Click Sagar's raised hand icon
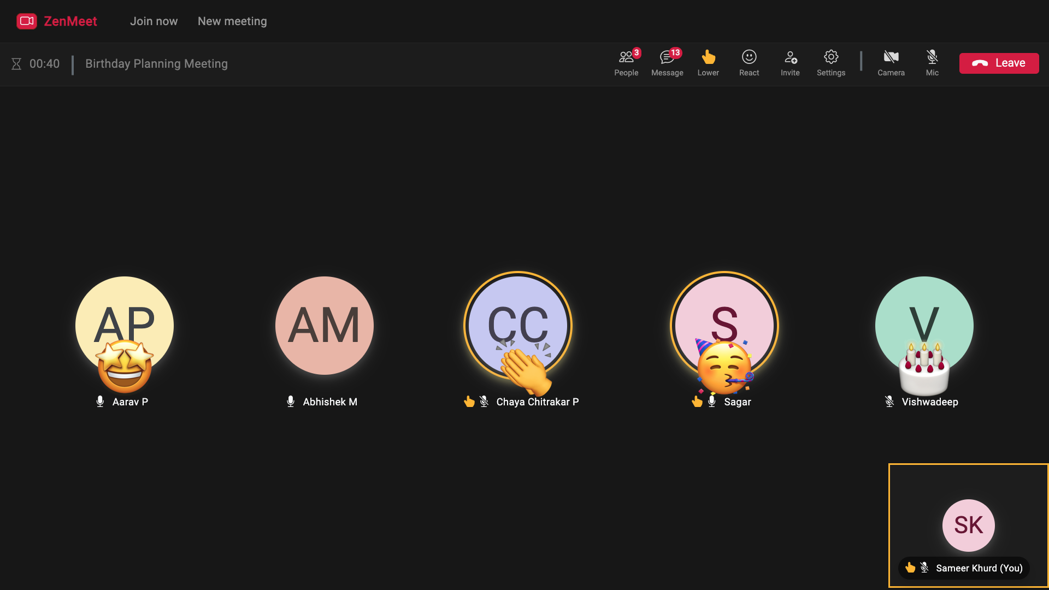 pyautogui.click(x=697, y=402)
